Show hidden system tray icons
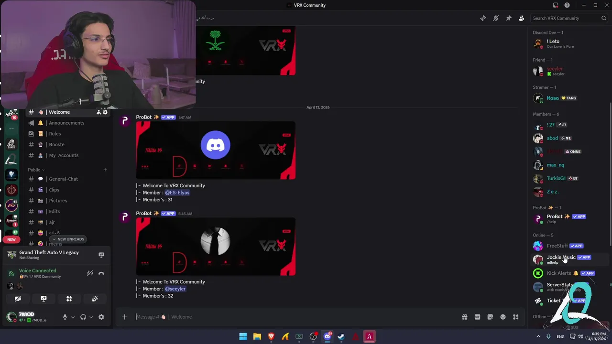Image resolution: width=612 pixels, height=344 pixels. pos(538,336)
